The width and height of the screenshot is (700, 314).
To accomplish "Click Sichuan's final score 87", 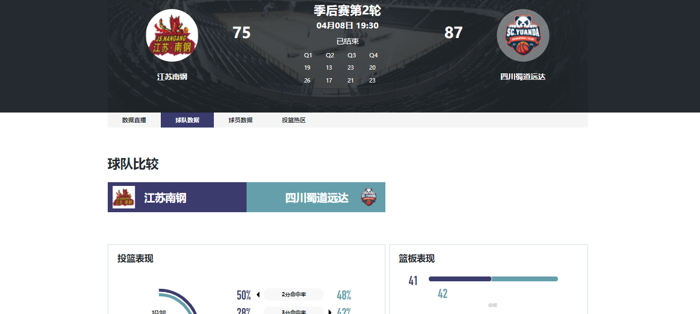I will 453,33.
